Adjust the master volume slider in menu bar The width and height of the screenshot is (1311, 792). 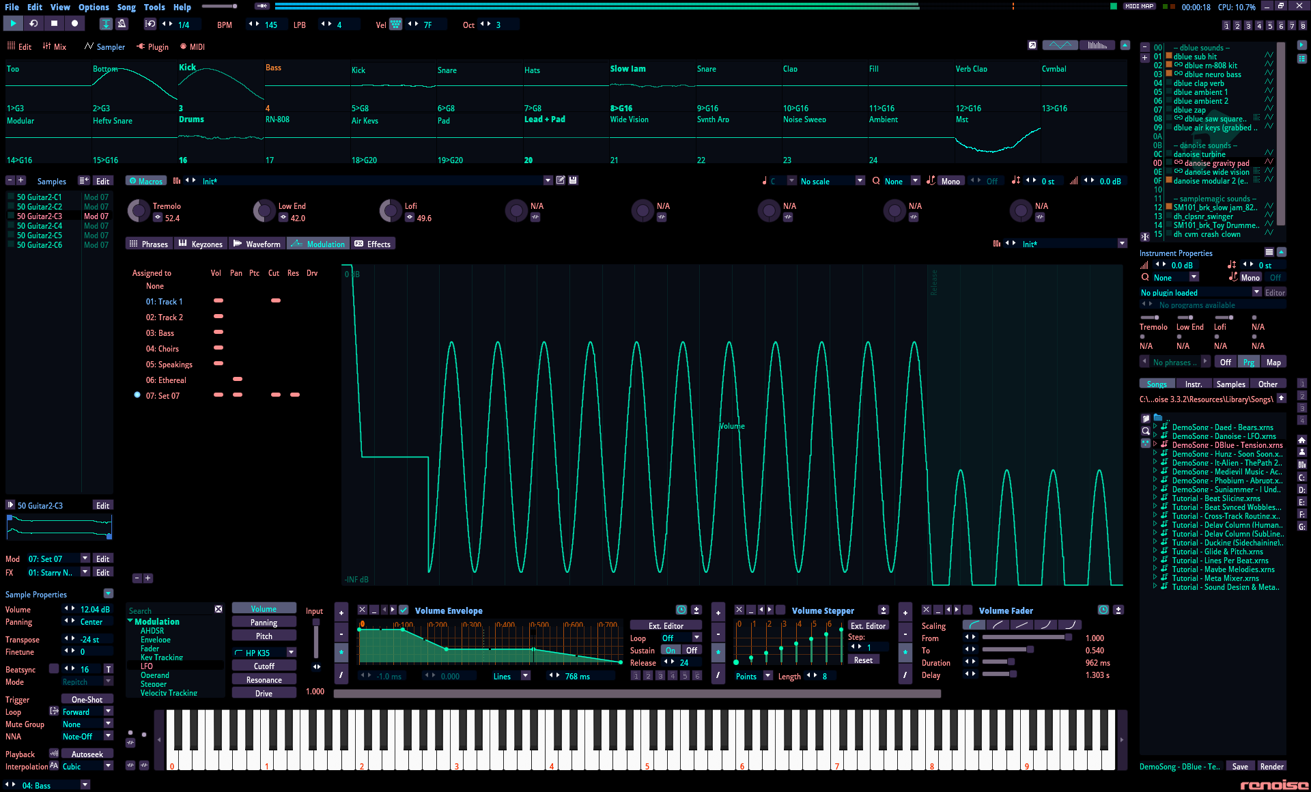(219, 6)
